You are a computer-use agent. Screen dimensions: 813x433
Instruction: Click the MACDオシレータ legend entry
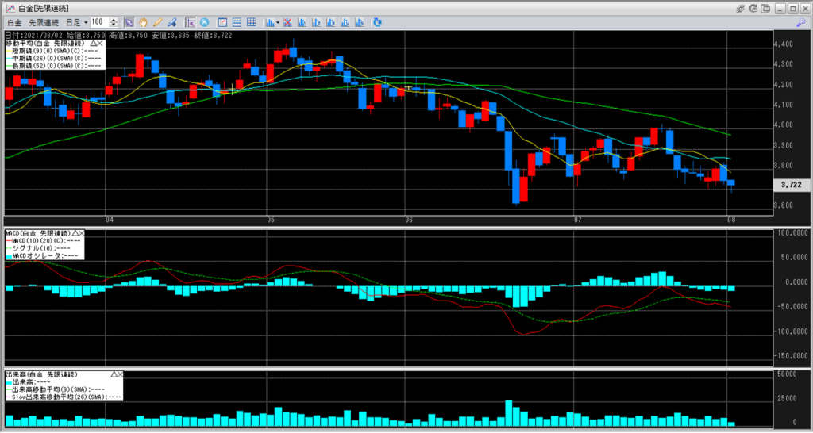[x=42, y=255]
